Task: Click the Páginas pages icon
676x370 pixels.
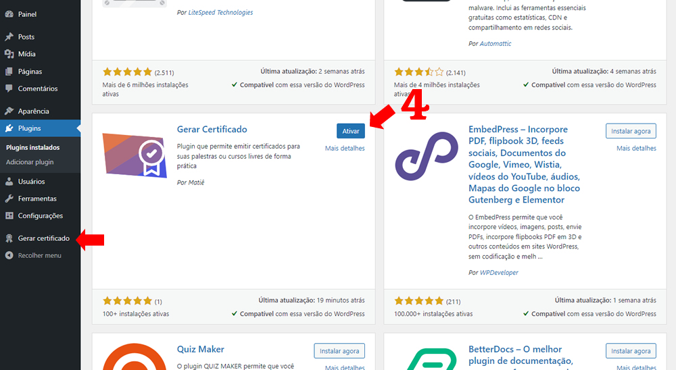Action: (9, 72)
